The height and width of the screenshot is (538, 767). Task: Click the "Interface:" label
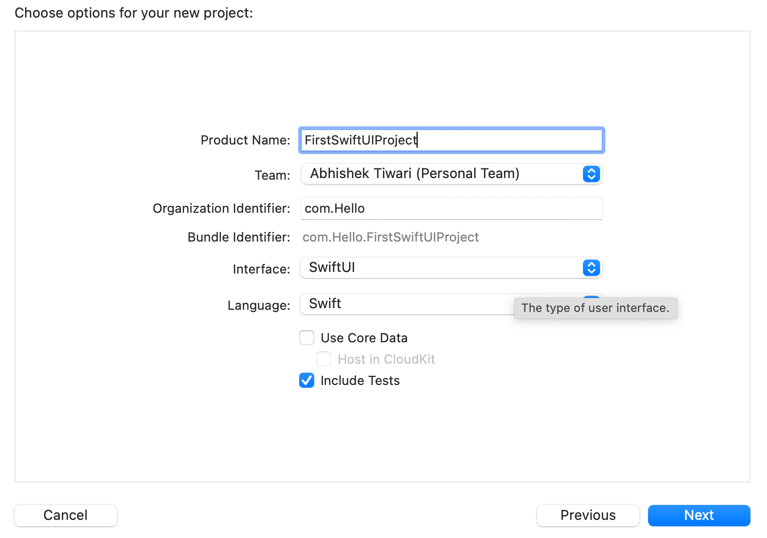(261, 269)
